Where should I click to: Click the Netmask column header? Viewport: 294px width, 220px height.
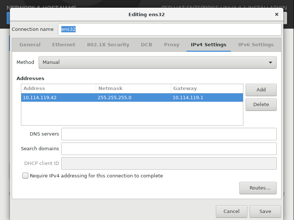[x=133, y=89]
